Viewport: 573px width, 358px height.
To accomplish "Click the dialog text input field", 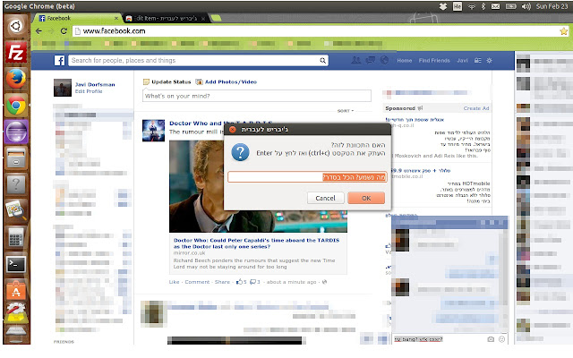I will click(x=307, y=177).
